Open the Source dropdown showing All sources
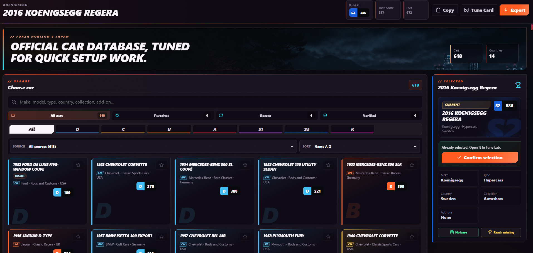 (x=153, y=146)
